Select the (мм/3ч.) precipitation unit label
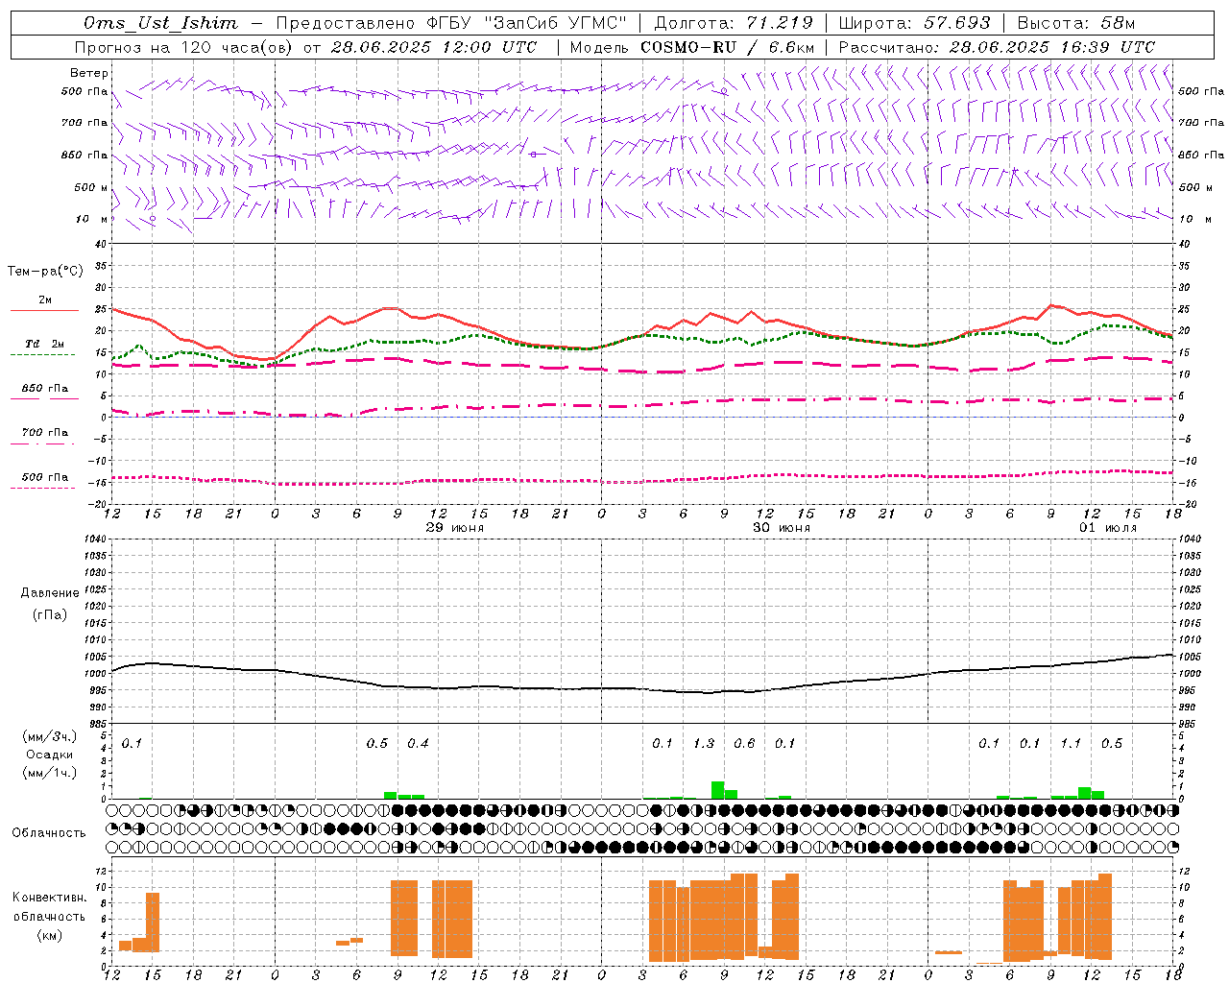Screen dimensions: 1229x983 click(x=50, y=737)
